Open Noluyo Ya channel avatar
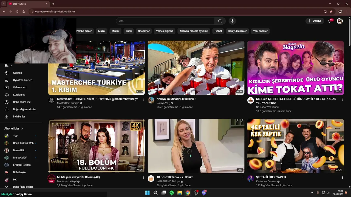The image size is (351, 197). [151, 100]
